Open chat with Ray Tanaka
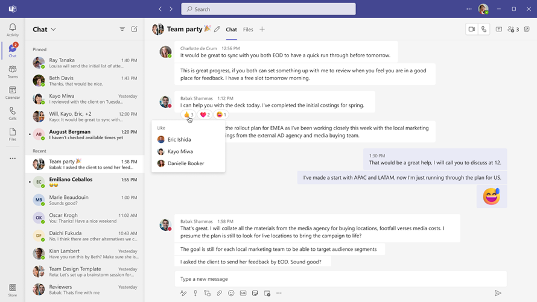 click(85, 63)
